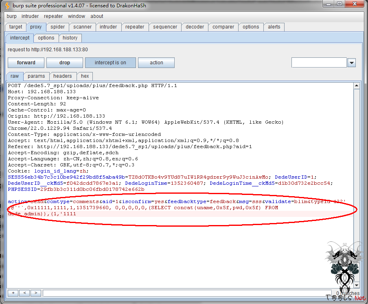The height and width of the screenshot is (304, 368).
Task: Show the proxy history sub-tab
Action: coord(70,38)
